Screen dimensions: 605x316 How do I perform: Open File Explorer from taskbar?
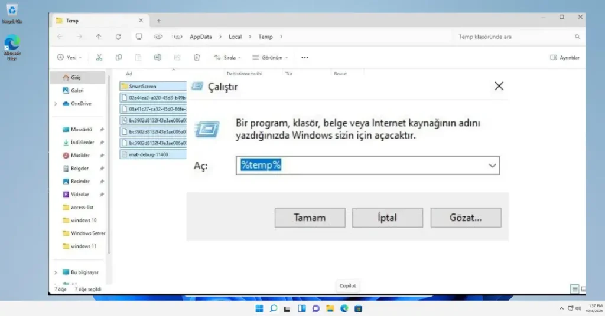click(330, 308)
